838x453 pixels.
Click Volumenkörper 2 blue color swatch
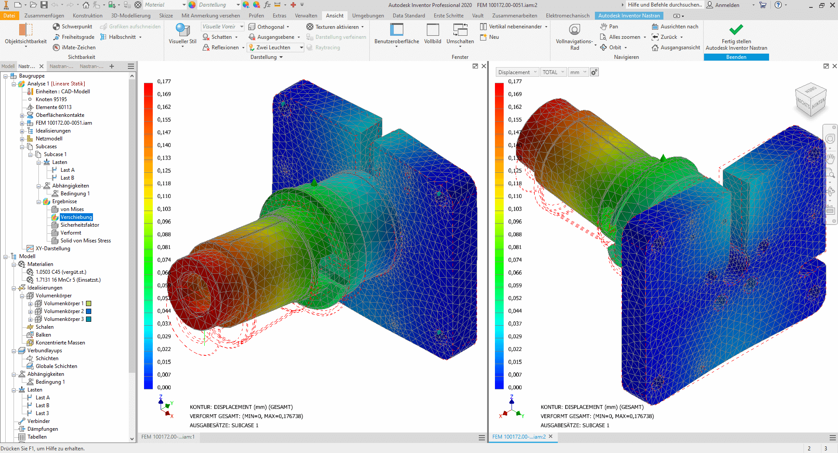point(89,311)
